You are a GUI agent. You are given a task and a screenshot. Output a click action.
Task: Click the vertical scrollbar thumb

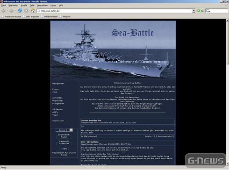[228, 42]
